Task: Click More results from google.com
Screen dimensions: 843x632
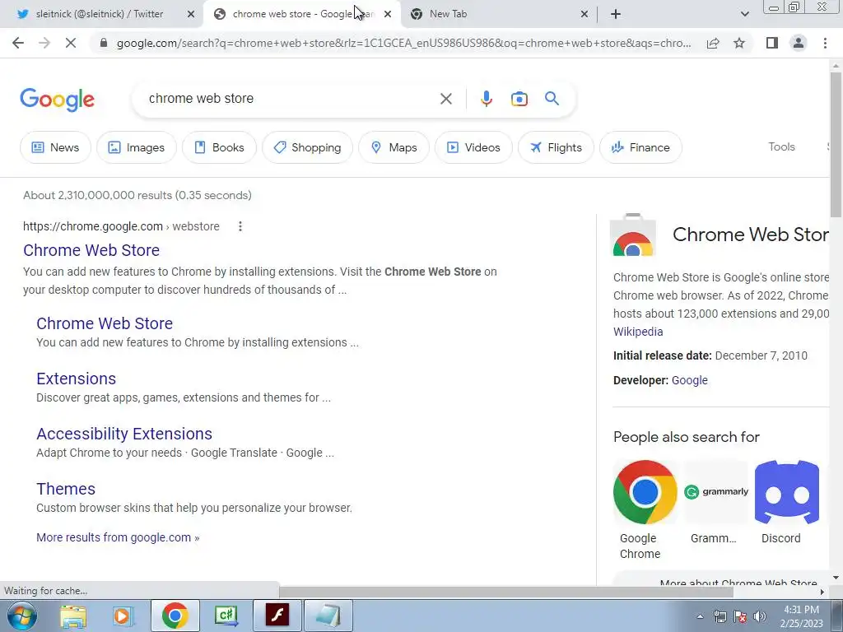Action: click(x=118, y=537)
